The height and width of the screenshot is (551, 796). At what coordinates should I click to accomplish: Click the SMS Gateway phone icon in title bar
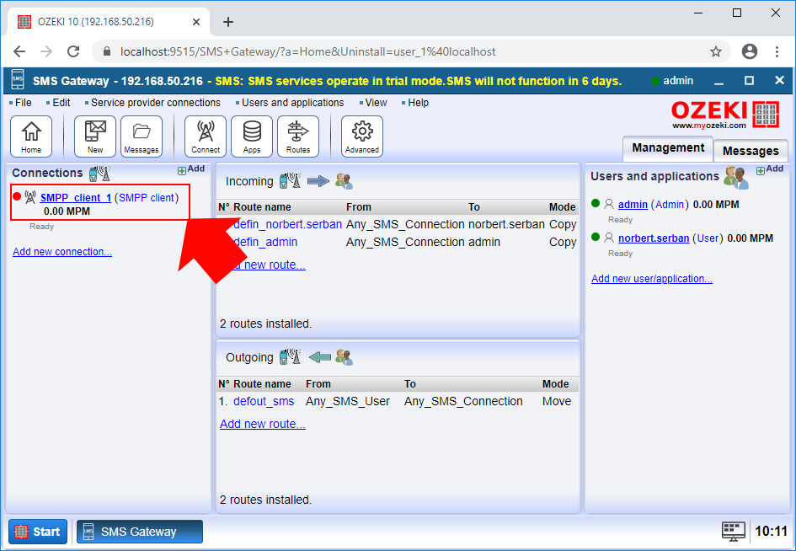coord(17,81)
